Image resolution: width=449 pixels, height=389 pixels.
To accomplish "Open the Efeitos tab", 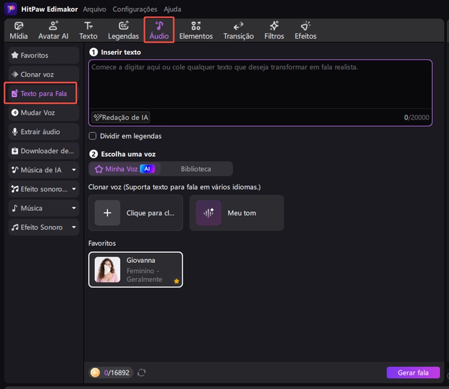I will click(x=305, y=30).
